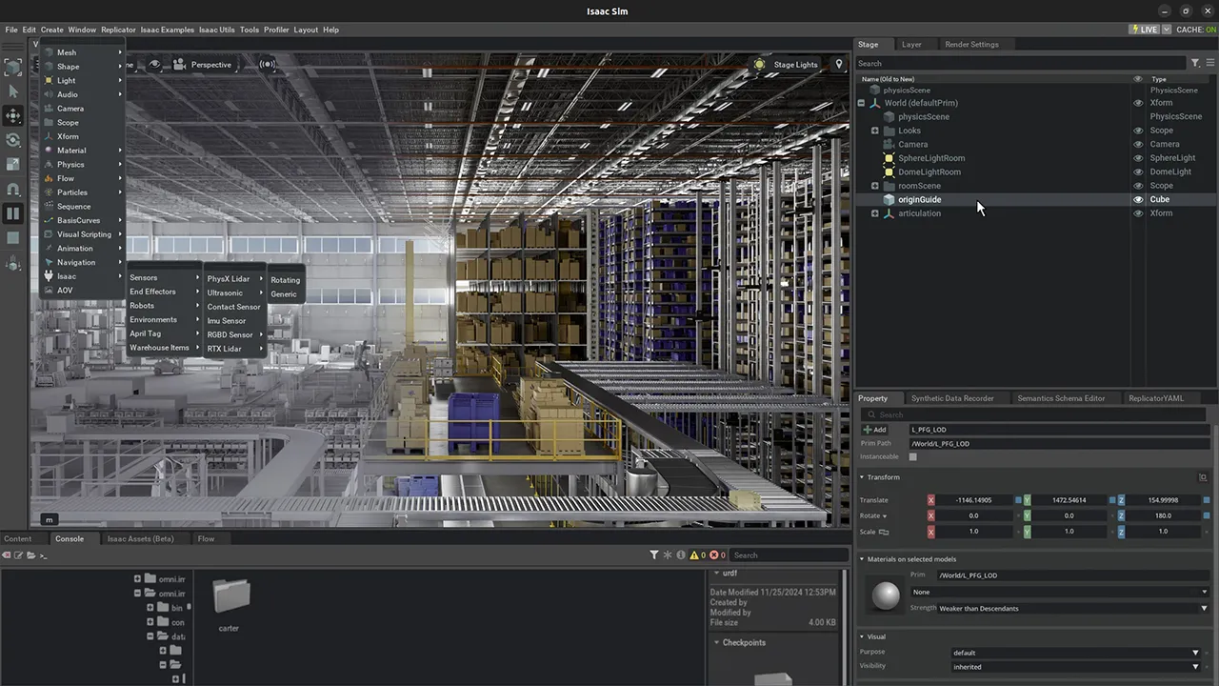Choose Rotating from PhysX Lidar submenu
The height and width of the screenshot is (686, 1219).
coord(285,280)
